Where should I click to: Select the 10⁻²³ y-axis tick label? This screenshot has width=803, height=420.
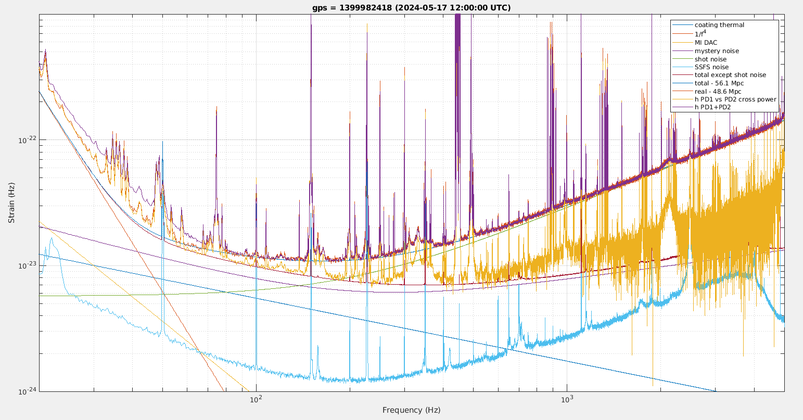26,265
